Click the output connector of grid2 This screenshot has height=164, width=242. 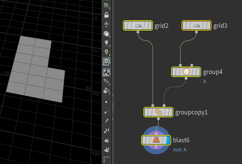coord(138,32)
